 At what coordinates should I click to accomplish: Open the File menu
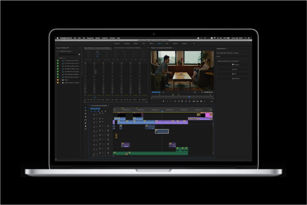click(x=75, y=38)
